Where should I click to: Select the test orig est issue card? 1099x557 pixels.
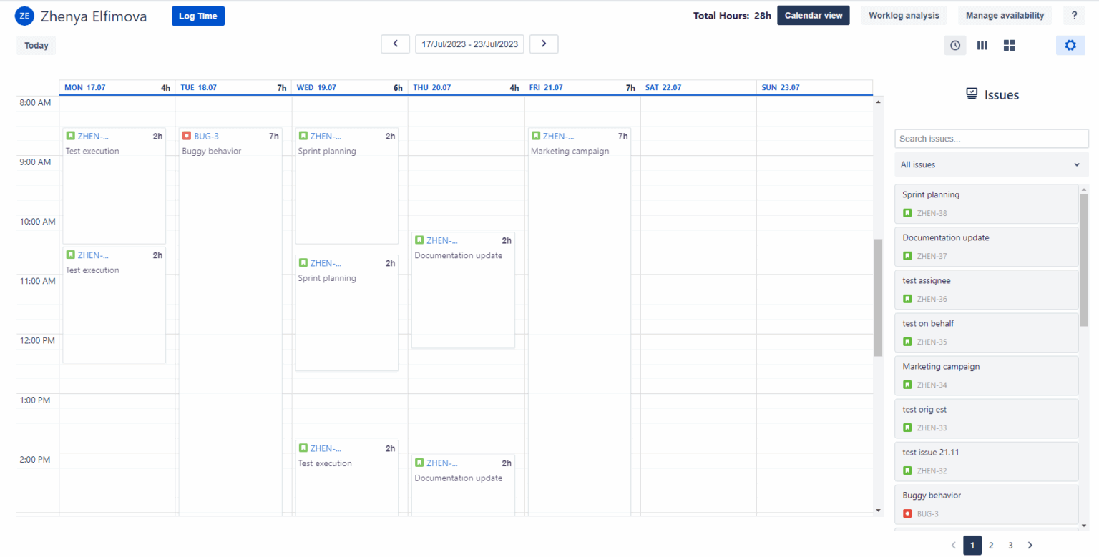986,418
